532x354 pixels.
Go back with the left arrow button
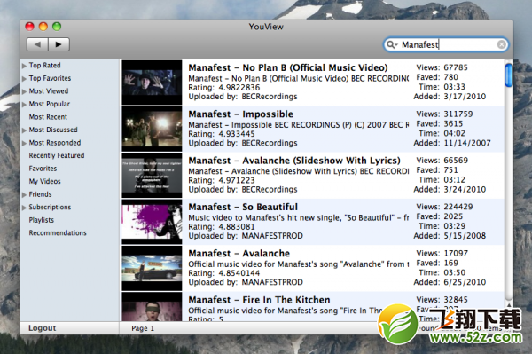[x=37, y=44]
